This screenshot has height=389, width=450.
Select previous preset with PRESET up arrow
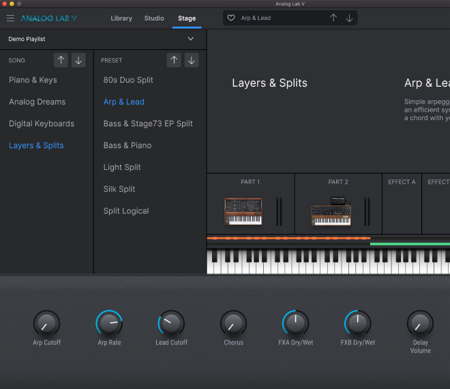[x=174, y=60]
